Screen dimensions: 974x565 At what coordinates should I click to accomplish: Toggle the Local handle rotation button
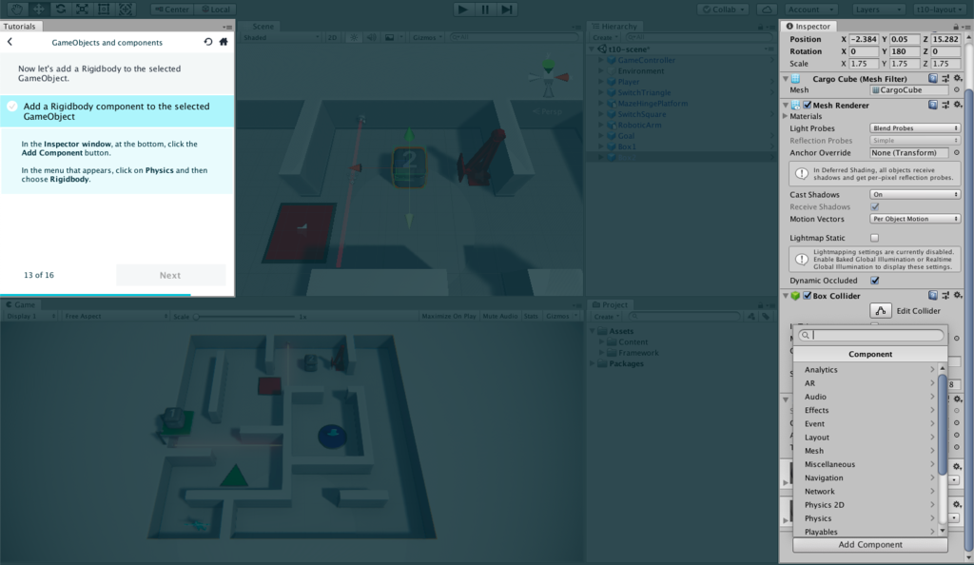(215, 10)
